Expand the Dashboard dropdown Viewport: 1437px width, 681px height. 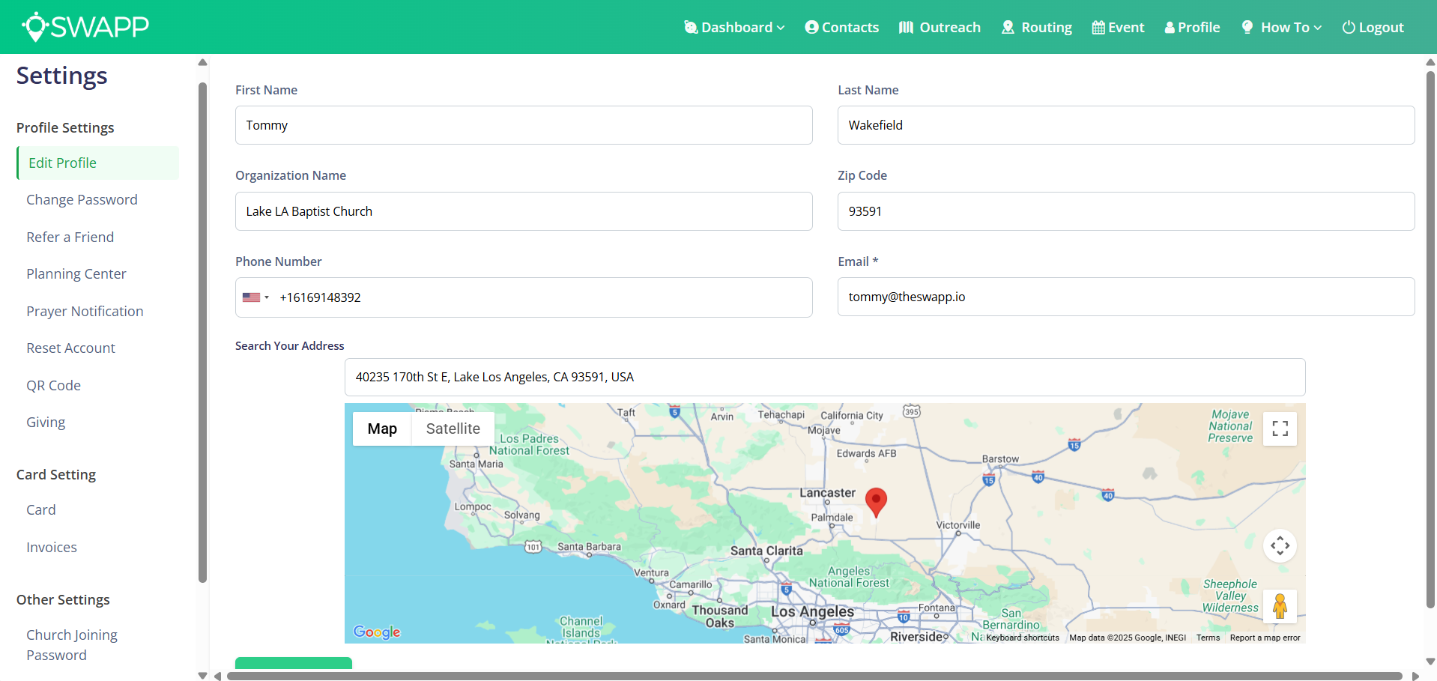tap(734, 27)
